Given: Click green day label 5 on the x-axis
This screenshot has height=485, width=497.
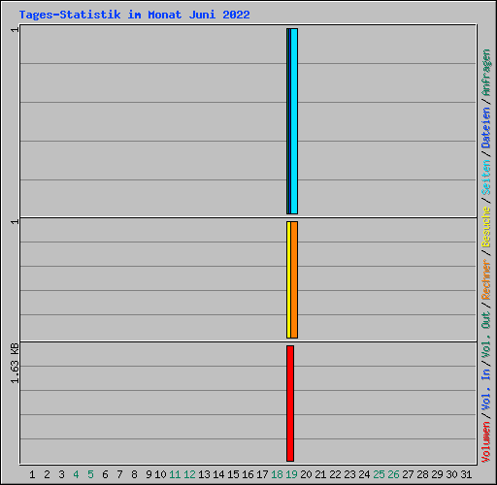Looking at the screenshot, I should pos(90,474).
